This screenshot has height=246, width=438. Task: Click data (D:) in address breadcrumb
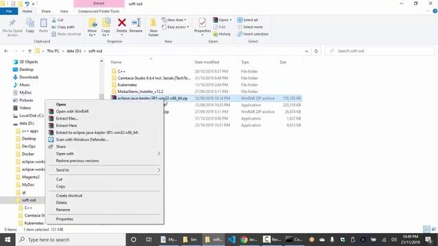coord(74,51)
